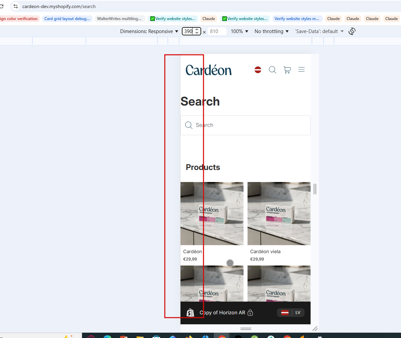Viewport: 401px width, 338px height.
Task: Open search via header magnifier icon
Action: tap(273, 70)
